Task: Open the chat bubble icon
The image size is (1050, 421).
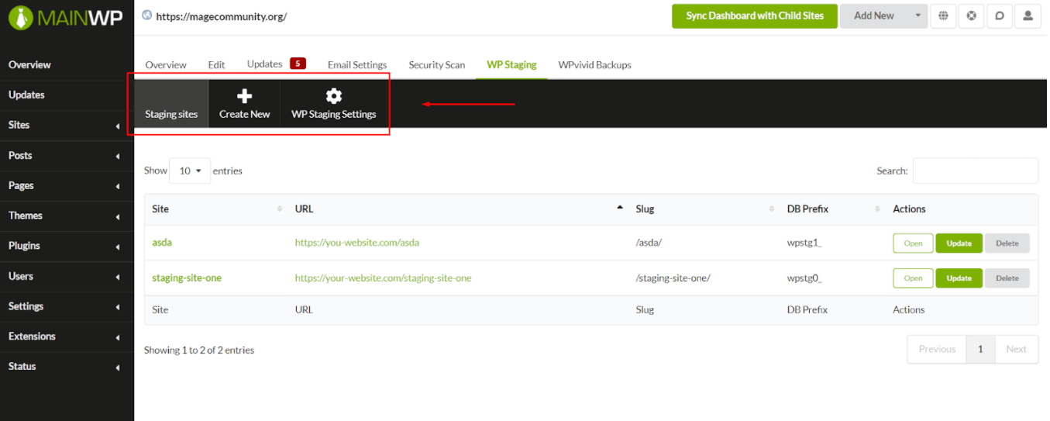Action: (x=1000, y=16)
